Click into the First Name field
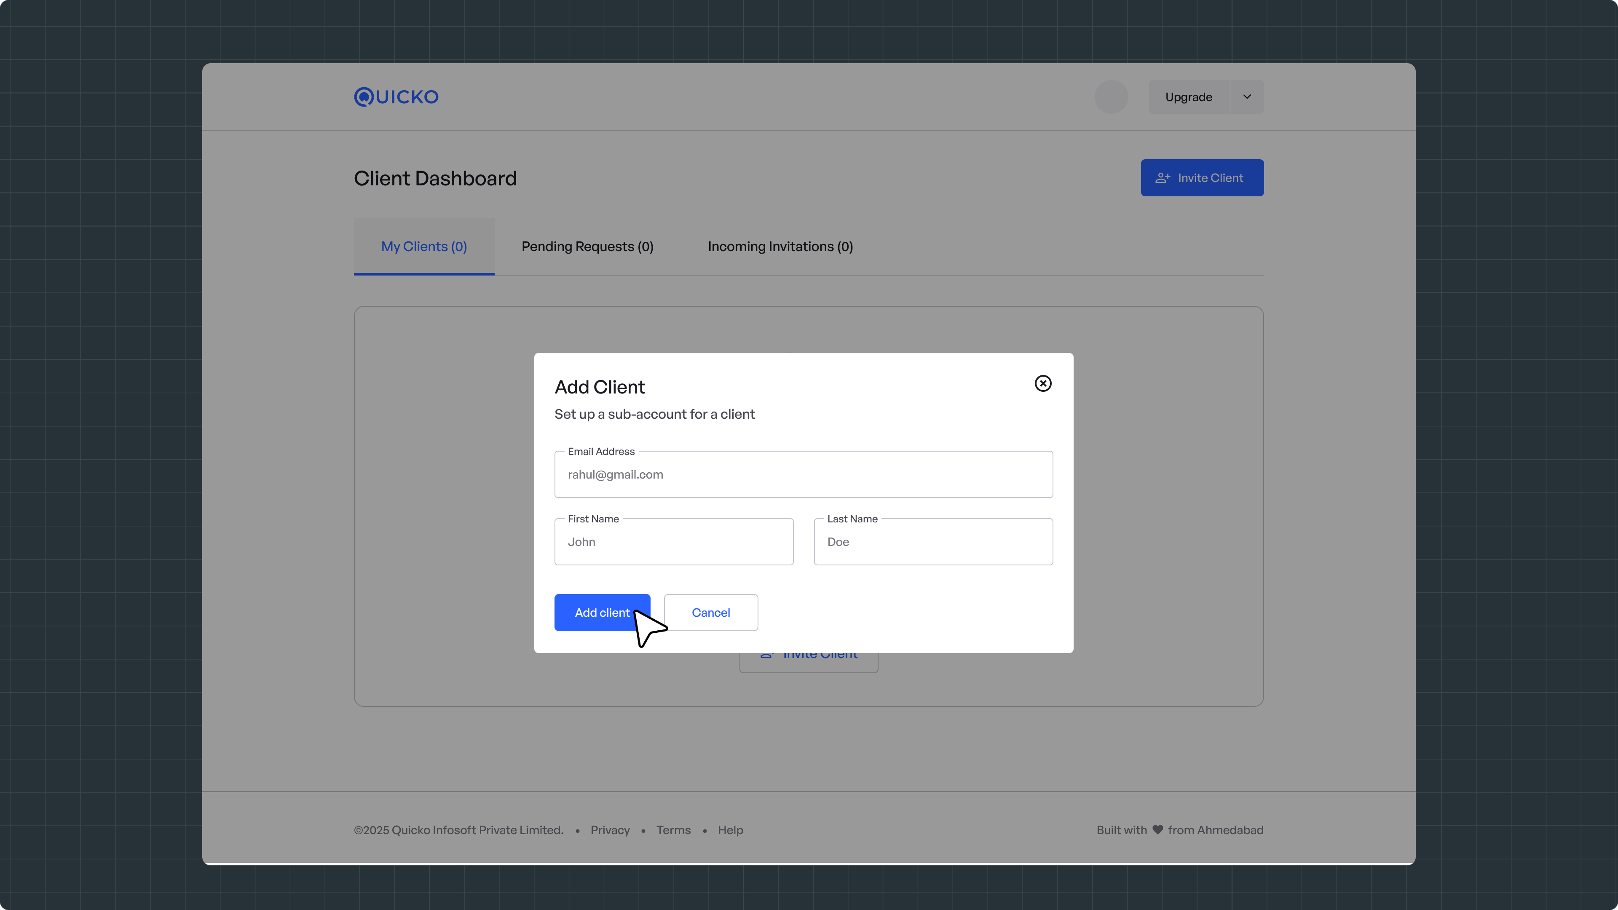Viewport: 1618px width, 910px height. click(x=673, y=542)
